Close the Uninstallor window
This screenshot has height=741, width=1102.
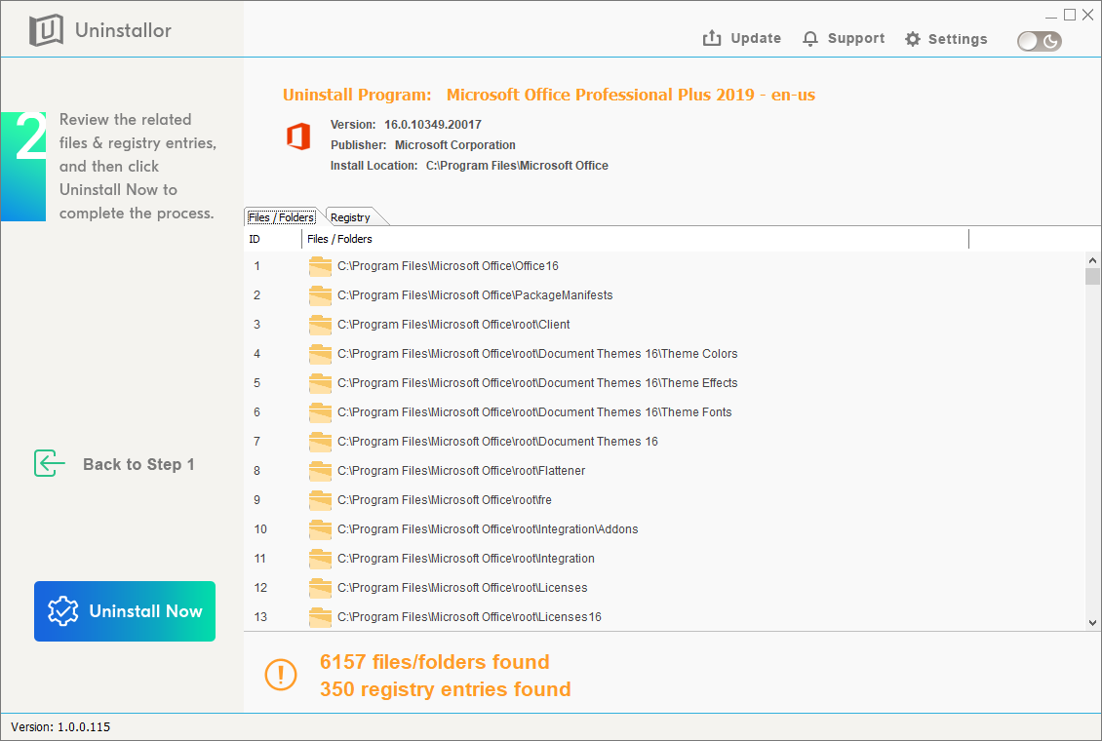tap(1088, 15)
